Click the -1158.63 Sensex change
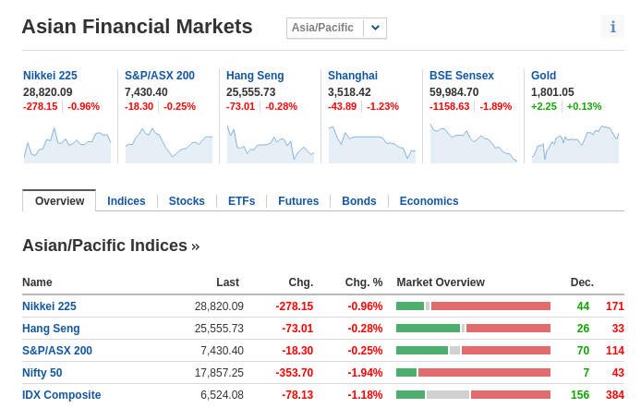The height and width of the screenshot is (420, 641). tap(449, 106)
